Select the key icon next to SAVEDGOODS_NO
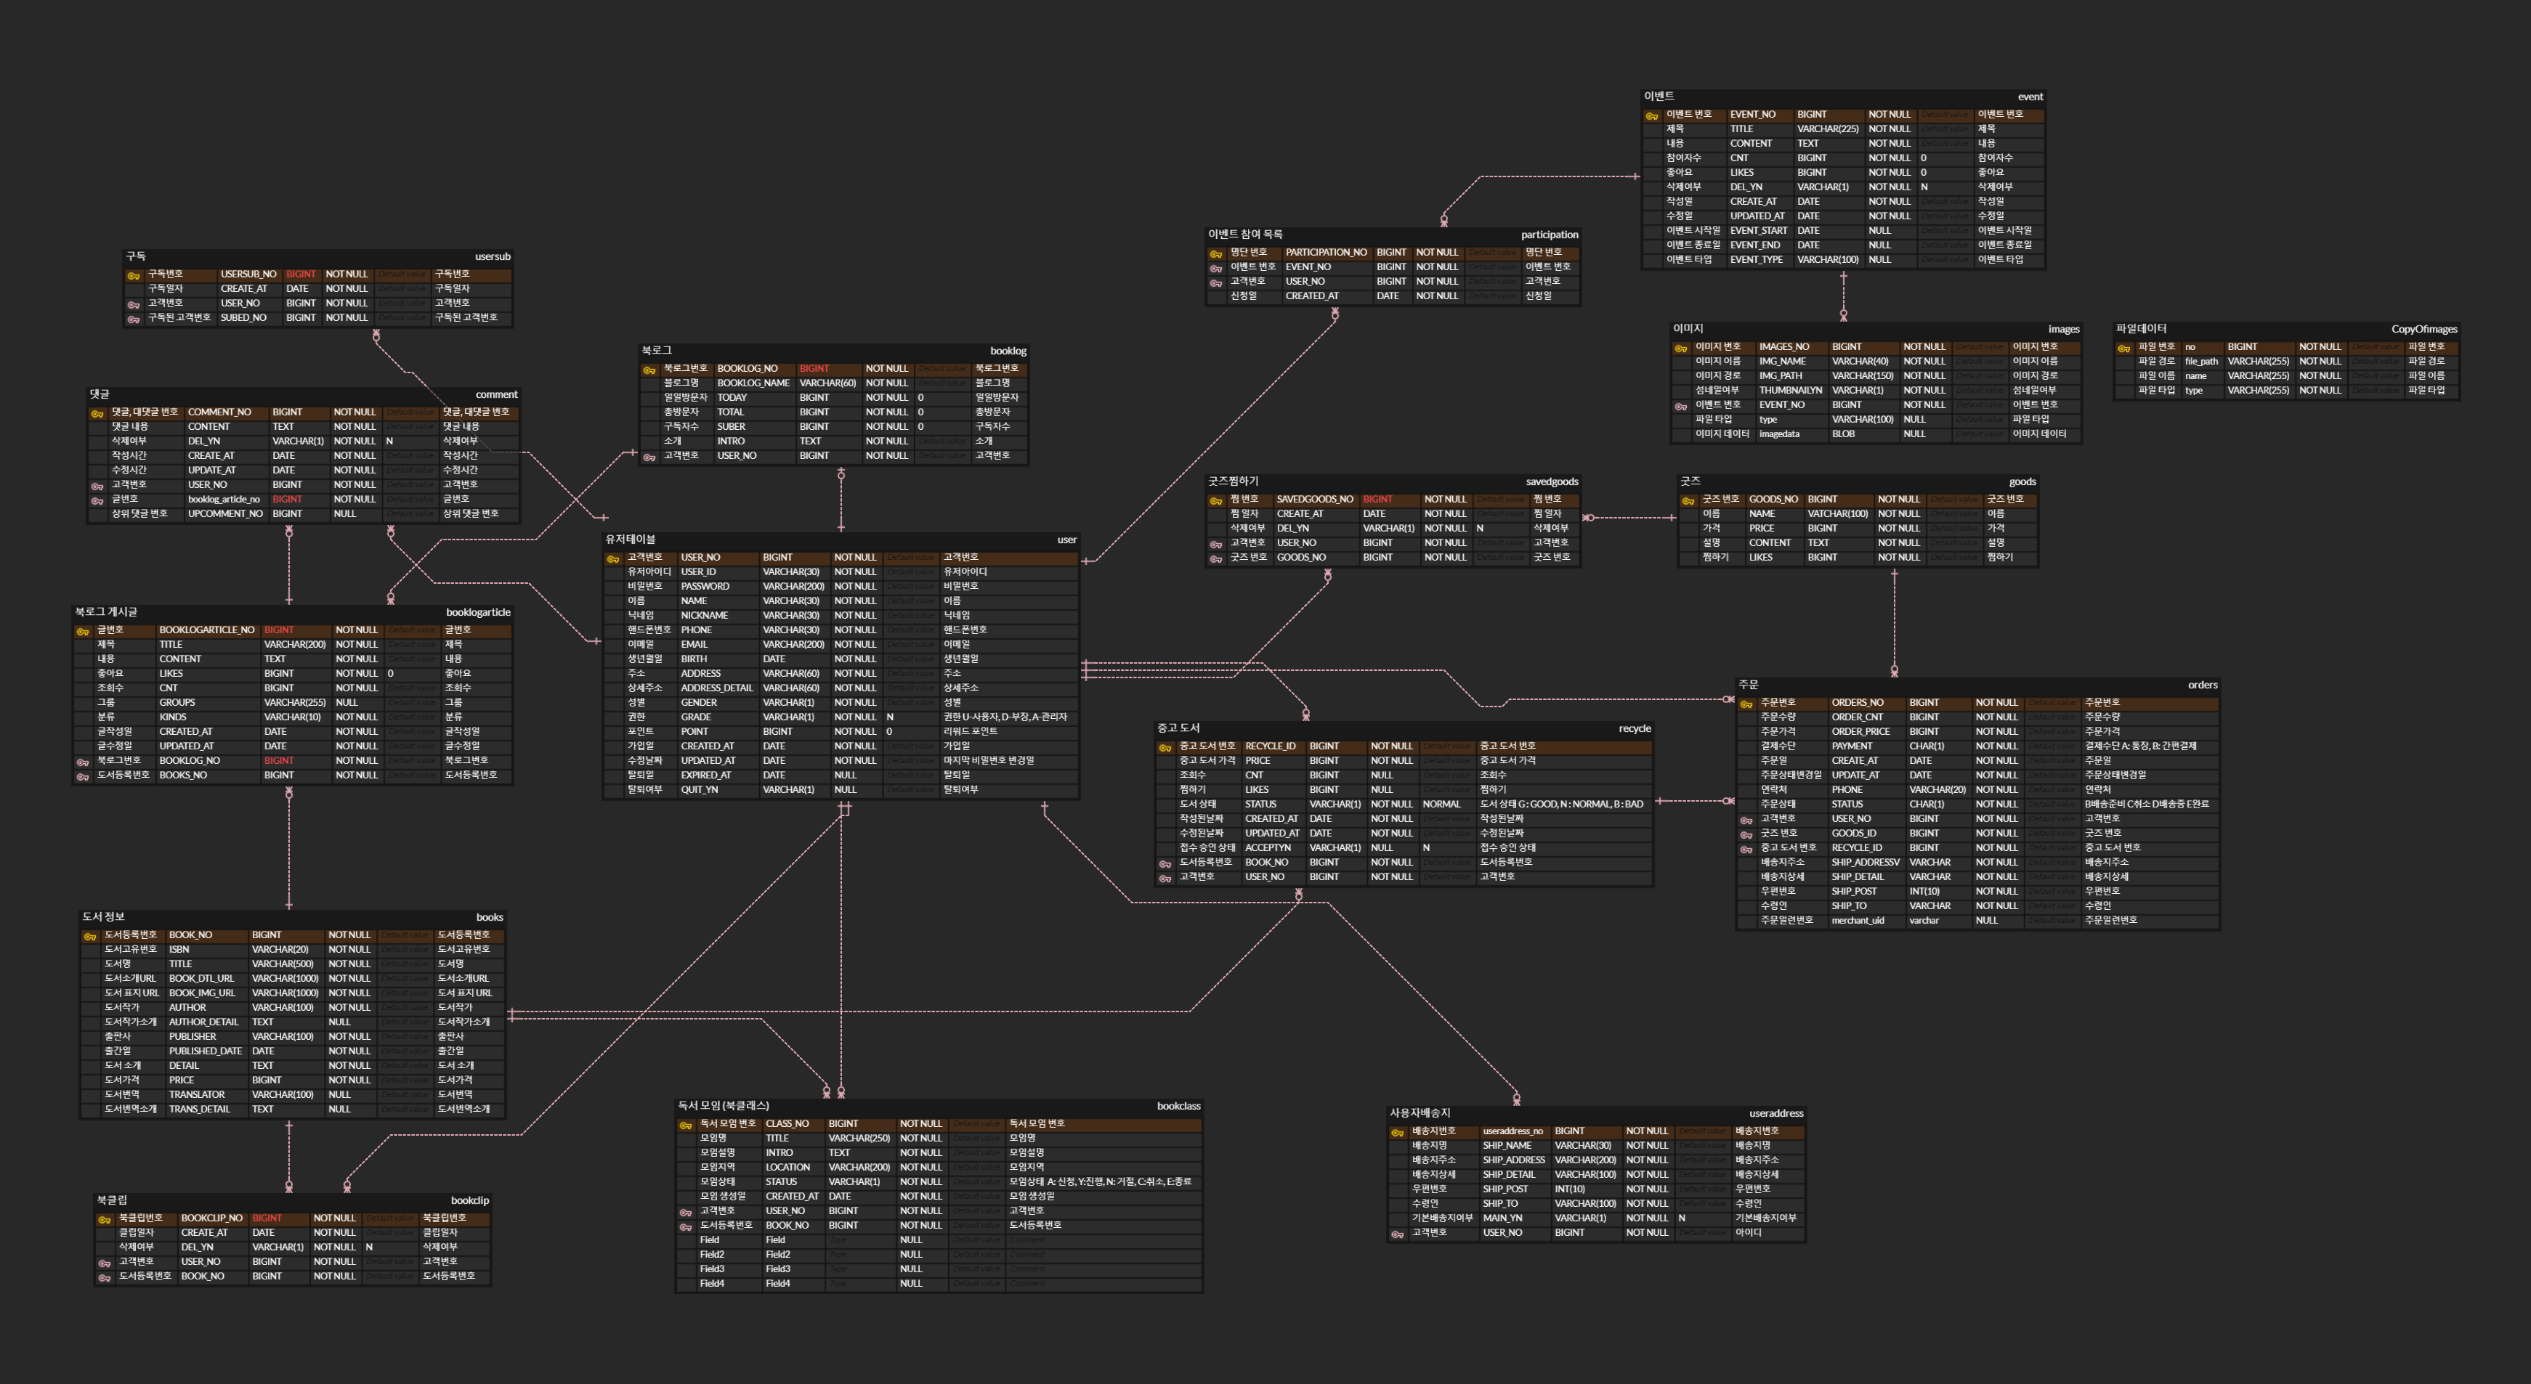Image resolution: width=2531 pixels, height=1384 pixels. (1216, 500)
